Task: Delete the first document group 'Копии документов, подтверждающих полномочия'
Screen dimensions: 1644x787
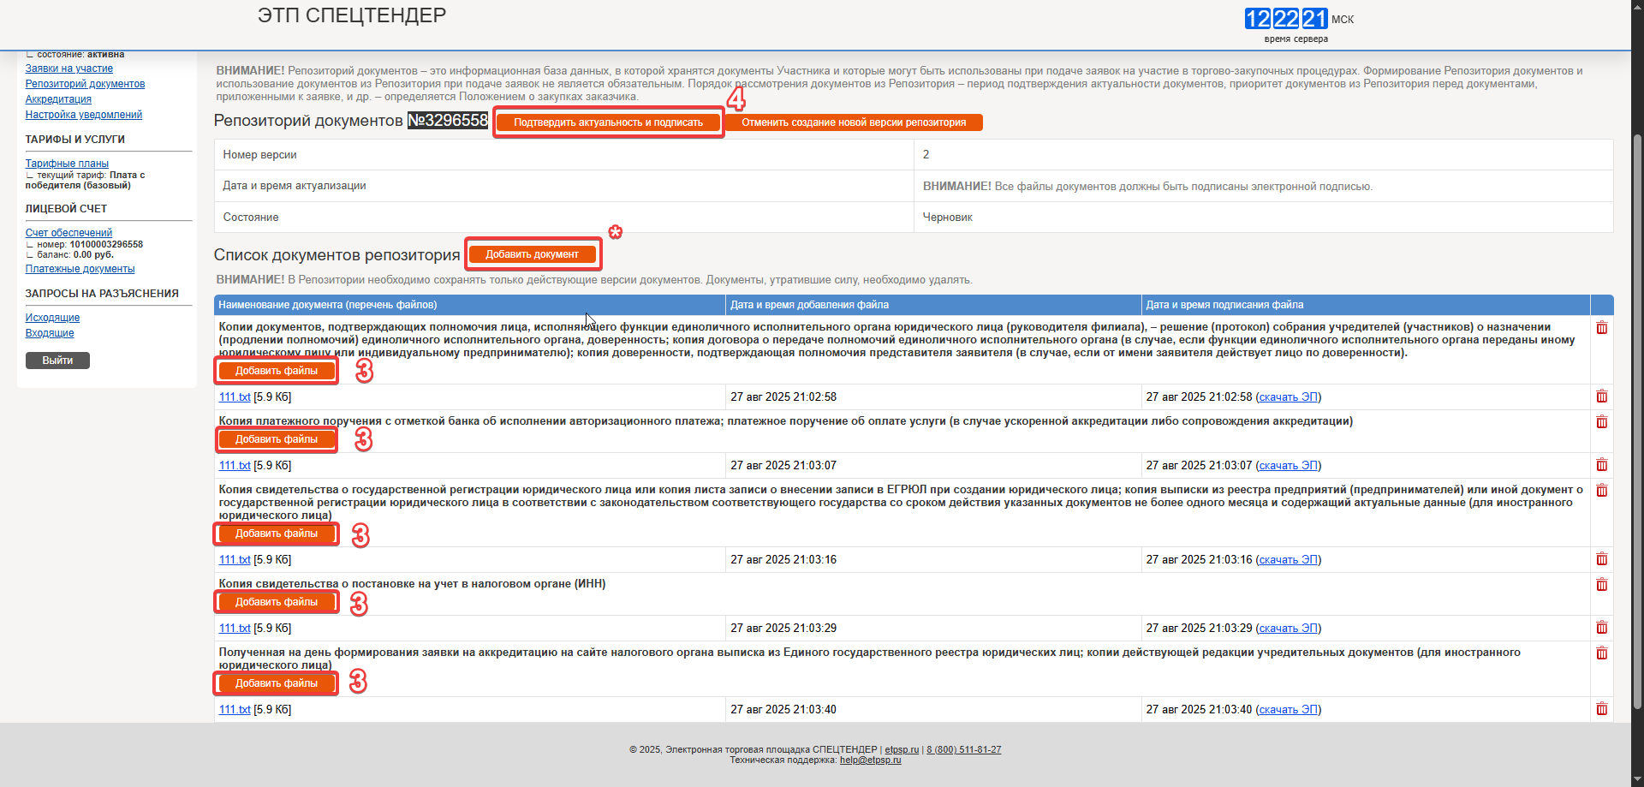Action: 1601,328
